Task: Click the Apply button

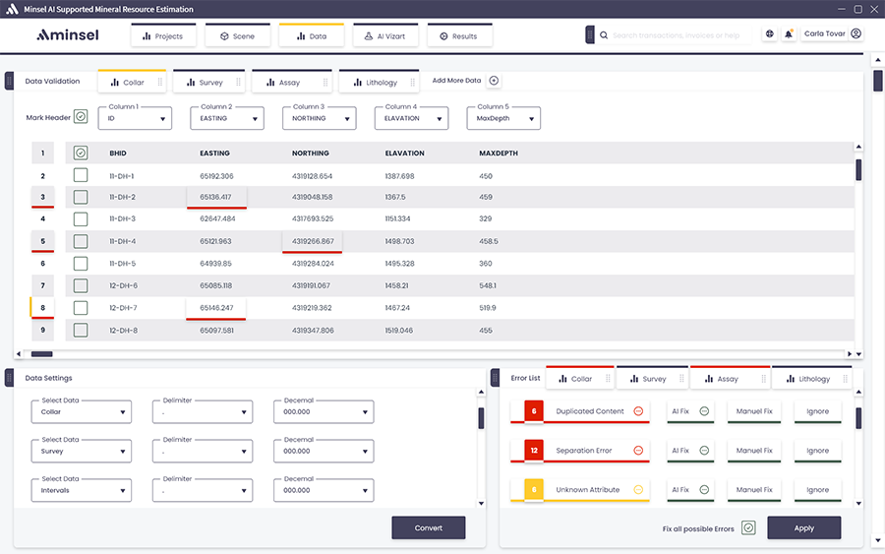Action: point(803,528)
